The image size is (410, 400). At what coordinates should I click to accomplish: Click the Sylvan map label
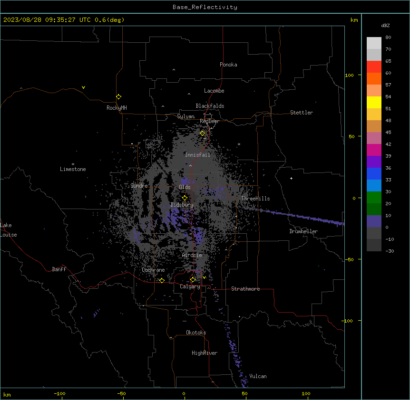coord(185,116)
